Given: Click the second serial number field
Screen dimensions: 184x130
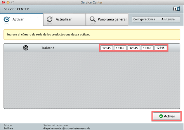Looking at the screenshot, I should tap(120, 48).
